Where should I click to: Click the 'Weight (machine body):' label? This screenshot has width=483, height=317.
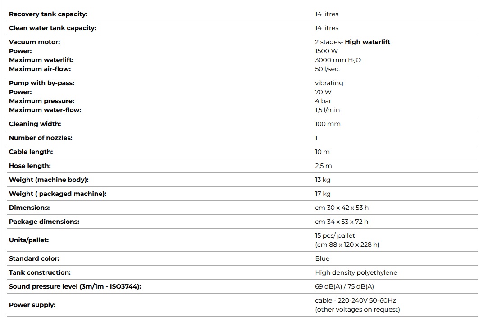pyautogui.click(x=49, y=180)
